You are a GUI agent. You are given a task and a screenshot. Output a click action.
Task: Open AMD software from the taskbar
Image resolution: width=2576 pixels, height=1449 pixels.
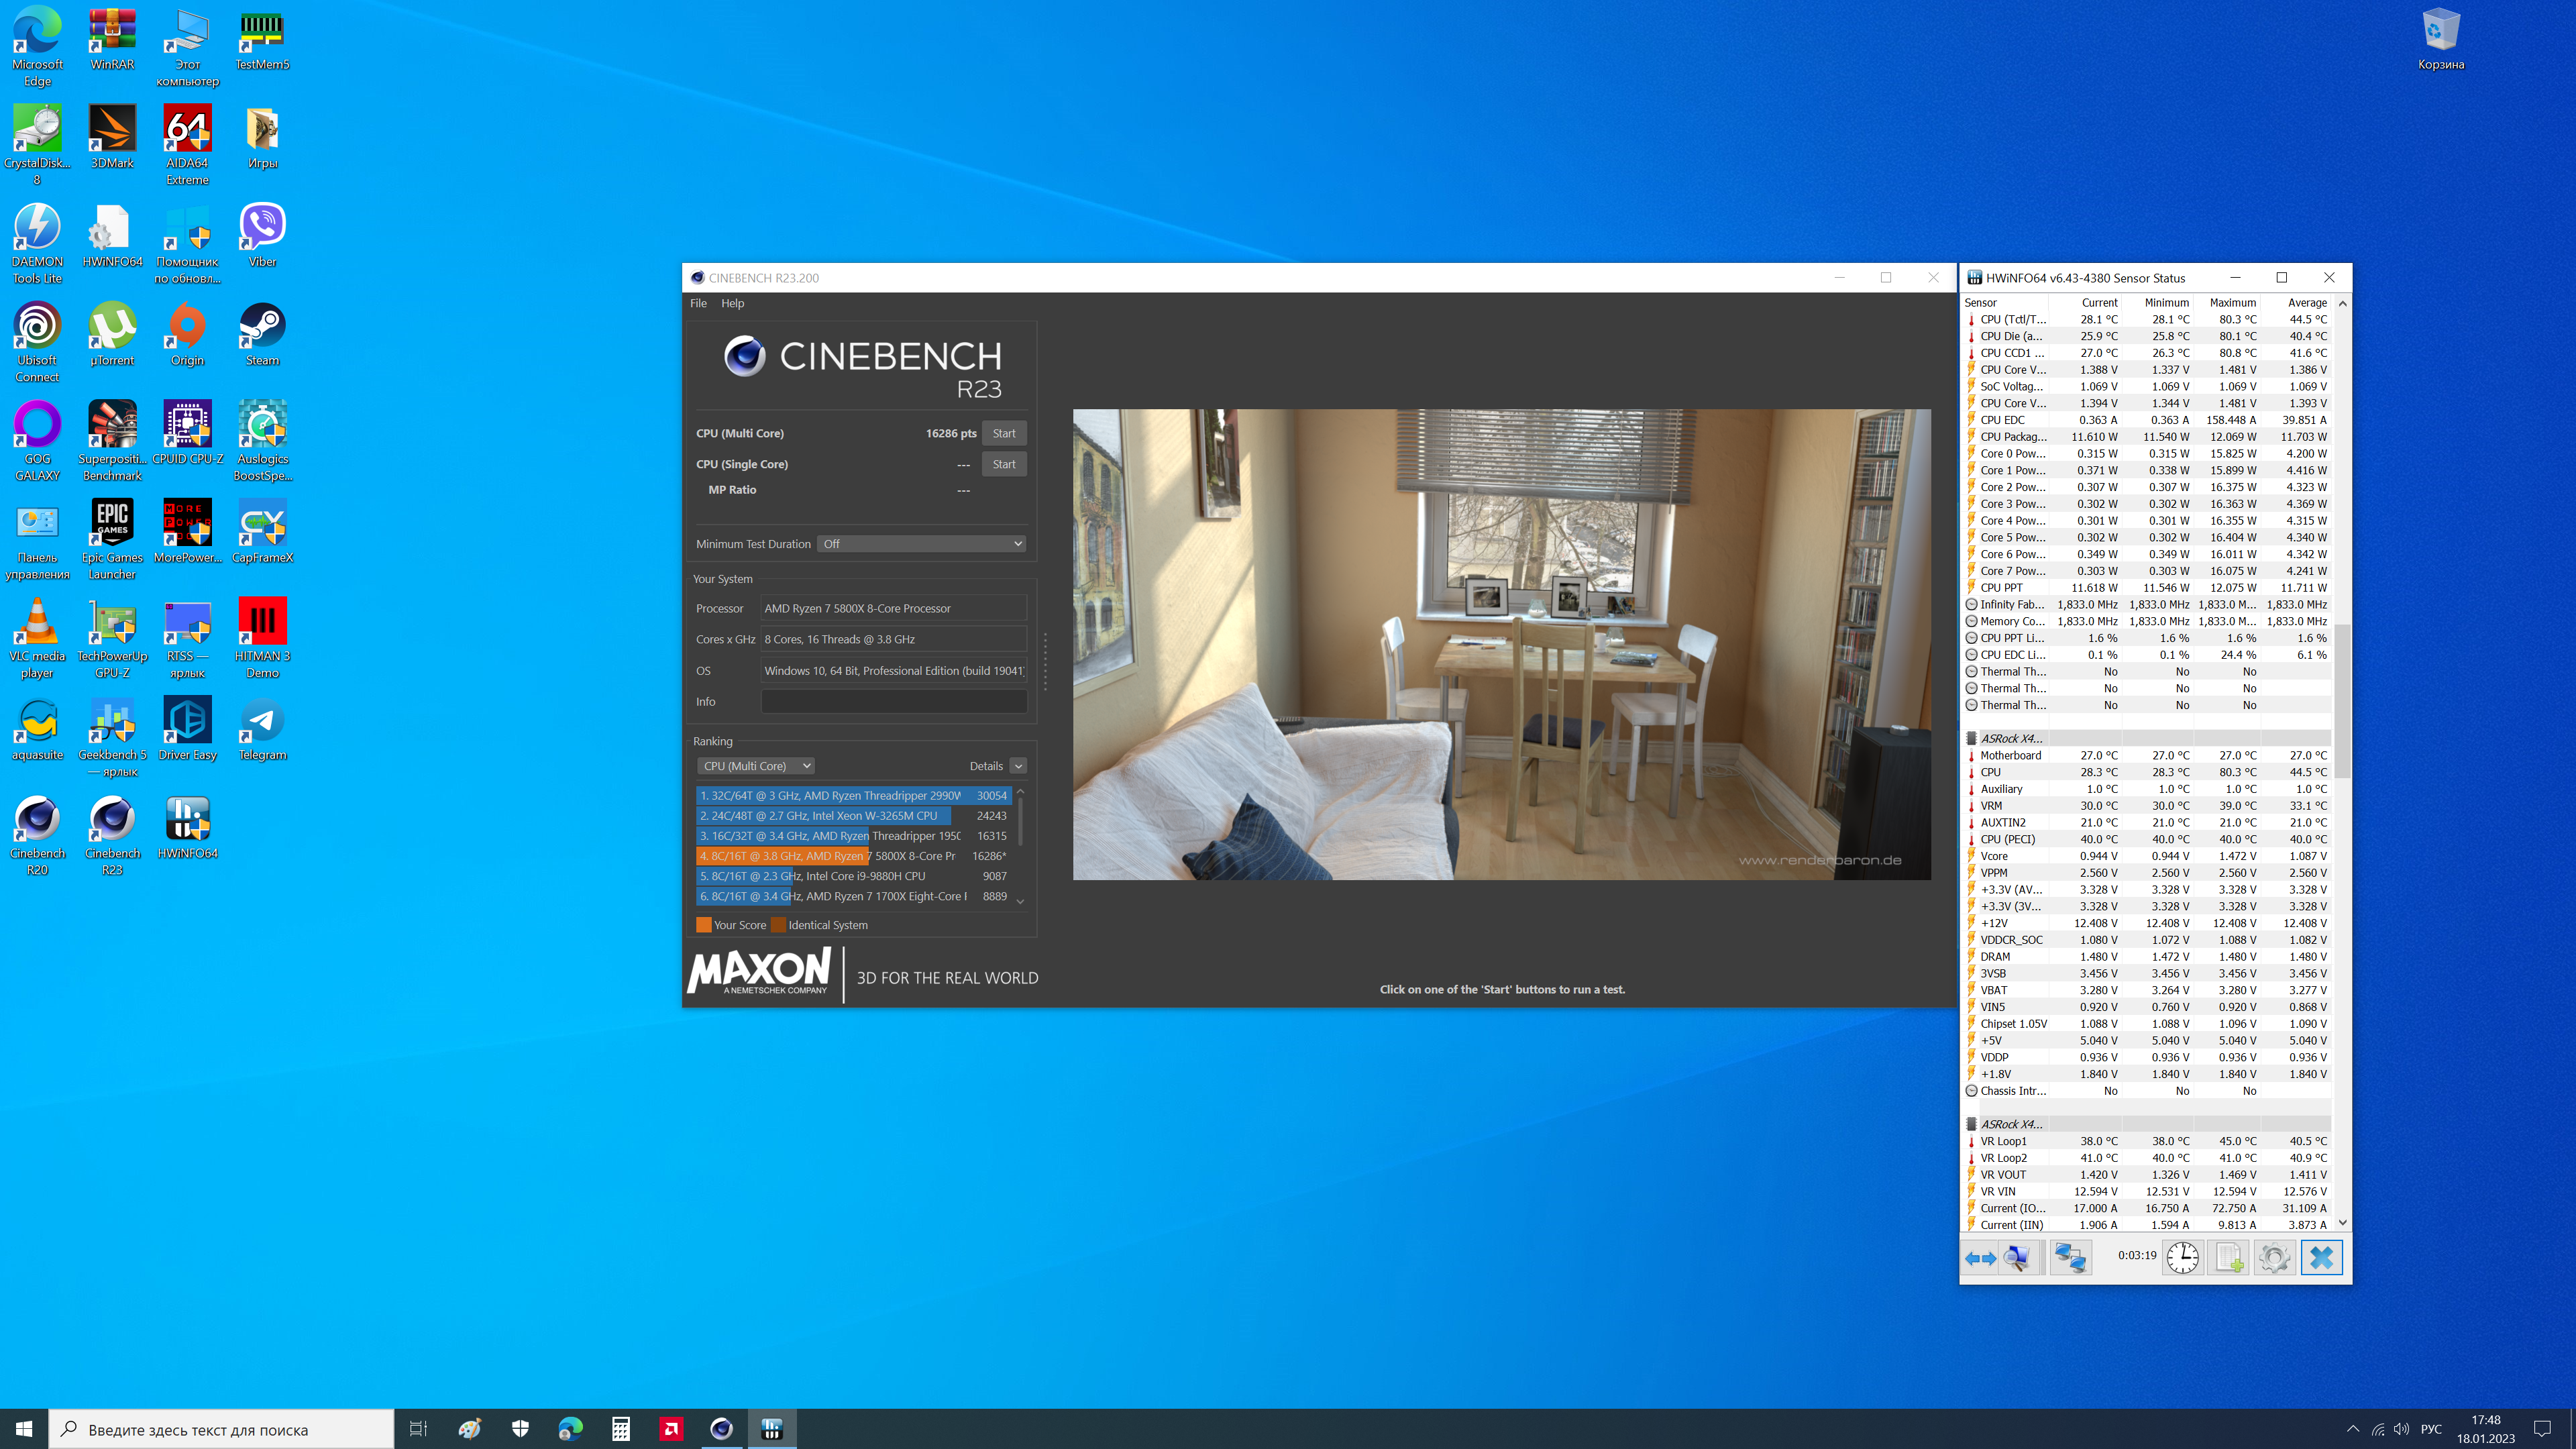pyautogui.click(x=671, y=1429)
